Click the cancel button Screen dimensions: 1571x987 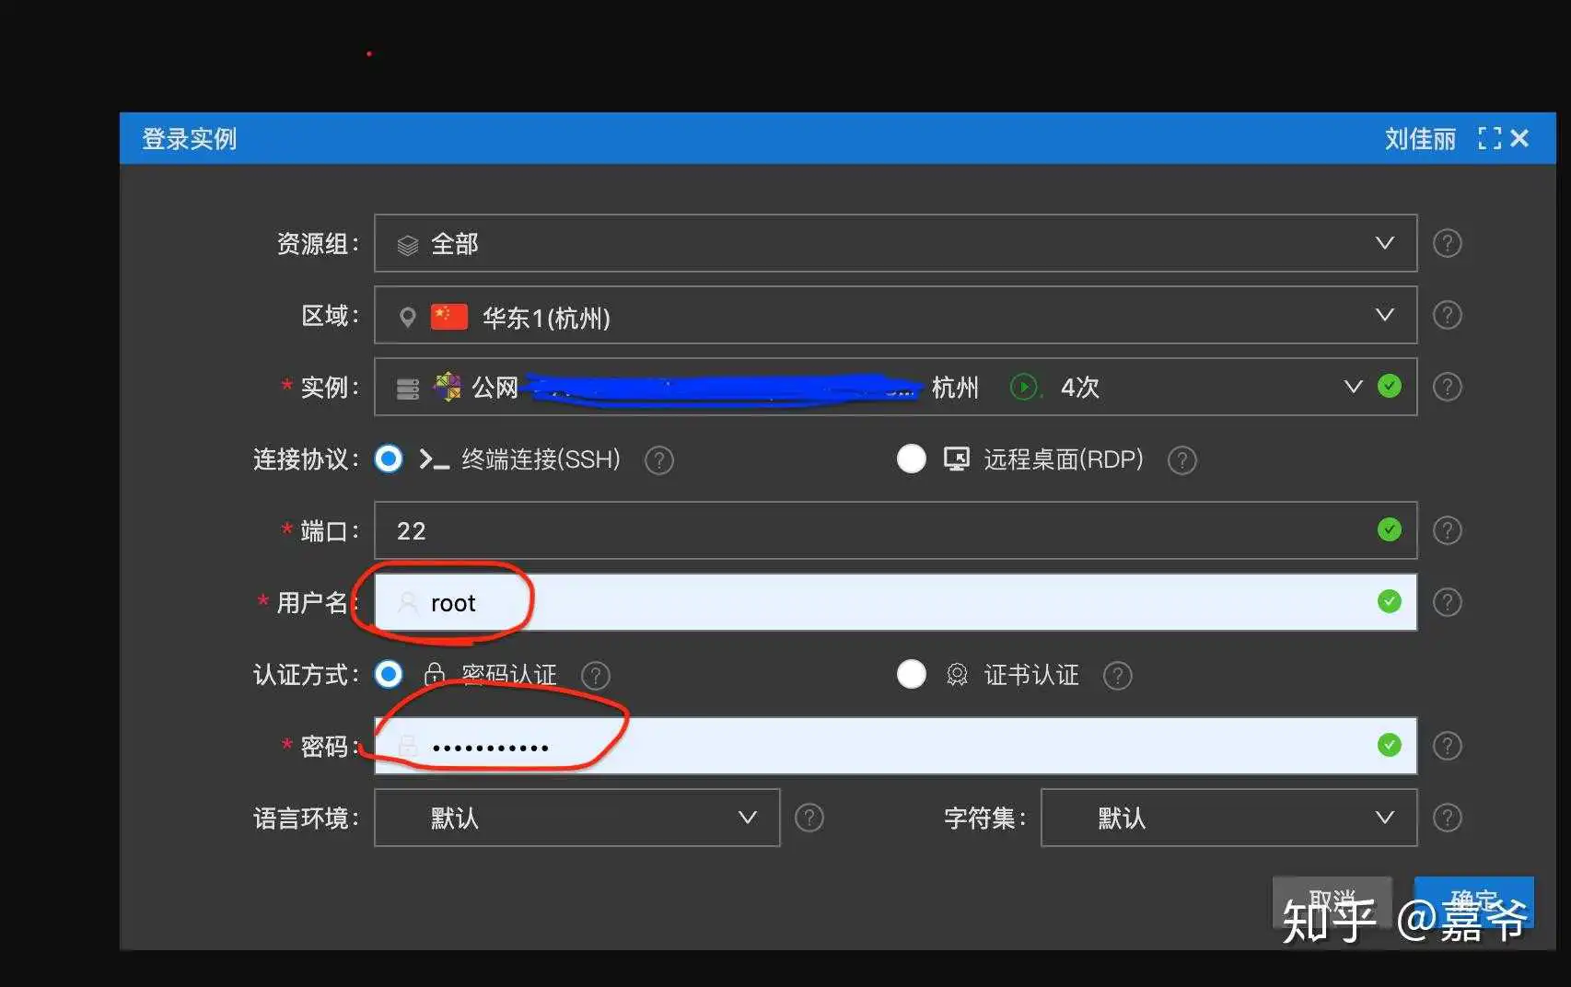(x=1332, y=901)
